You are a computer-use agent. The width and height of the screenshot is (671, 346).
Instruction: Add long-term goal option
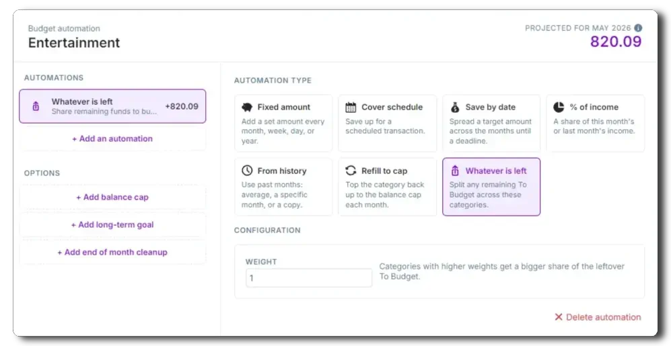112,224
